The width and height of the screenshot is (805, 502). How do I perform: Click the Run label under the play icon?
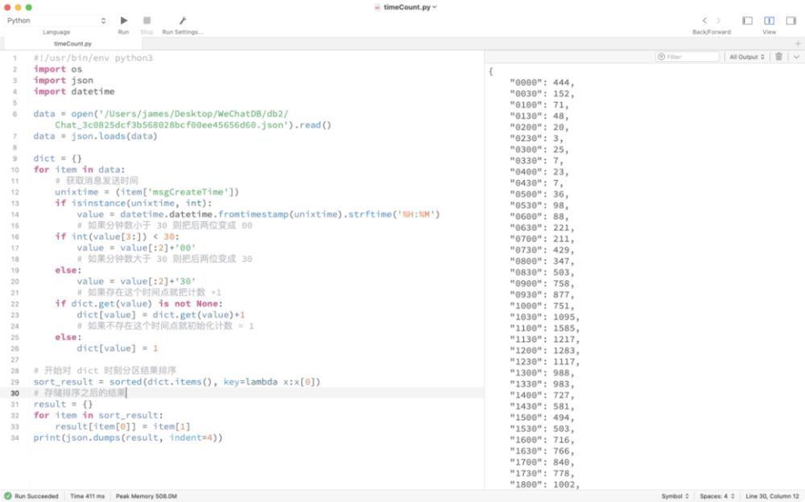point(124,32)
